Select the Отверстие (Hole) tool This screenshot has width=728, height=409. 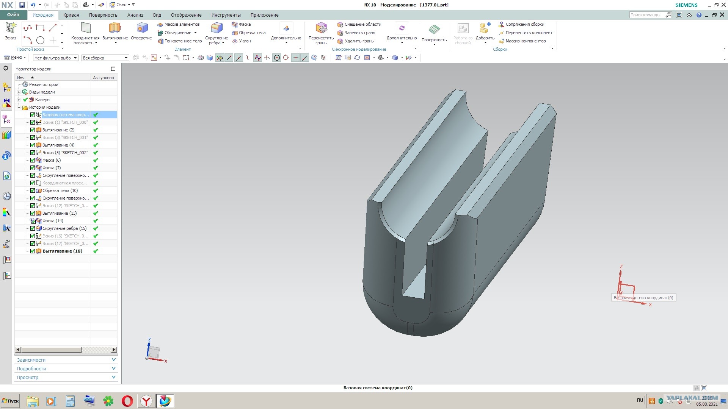coord(141,28)
